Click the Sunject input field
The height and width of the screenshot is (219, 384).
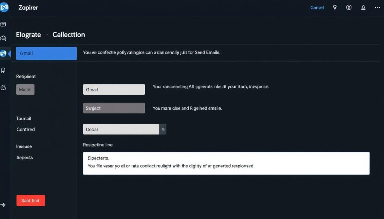pos(114,108)
